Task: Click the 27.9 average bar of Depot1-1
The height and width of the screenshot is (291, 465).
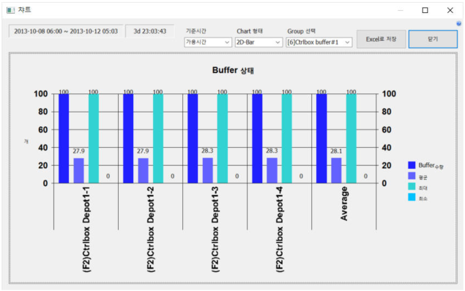Action: tap(79, 170)
